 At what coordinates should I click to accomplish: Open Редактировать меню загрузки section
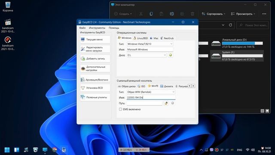pyautogui.click(x=95, y=49)
